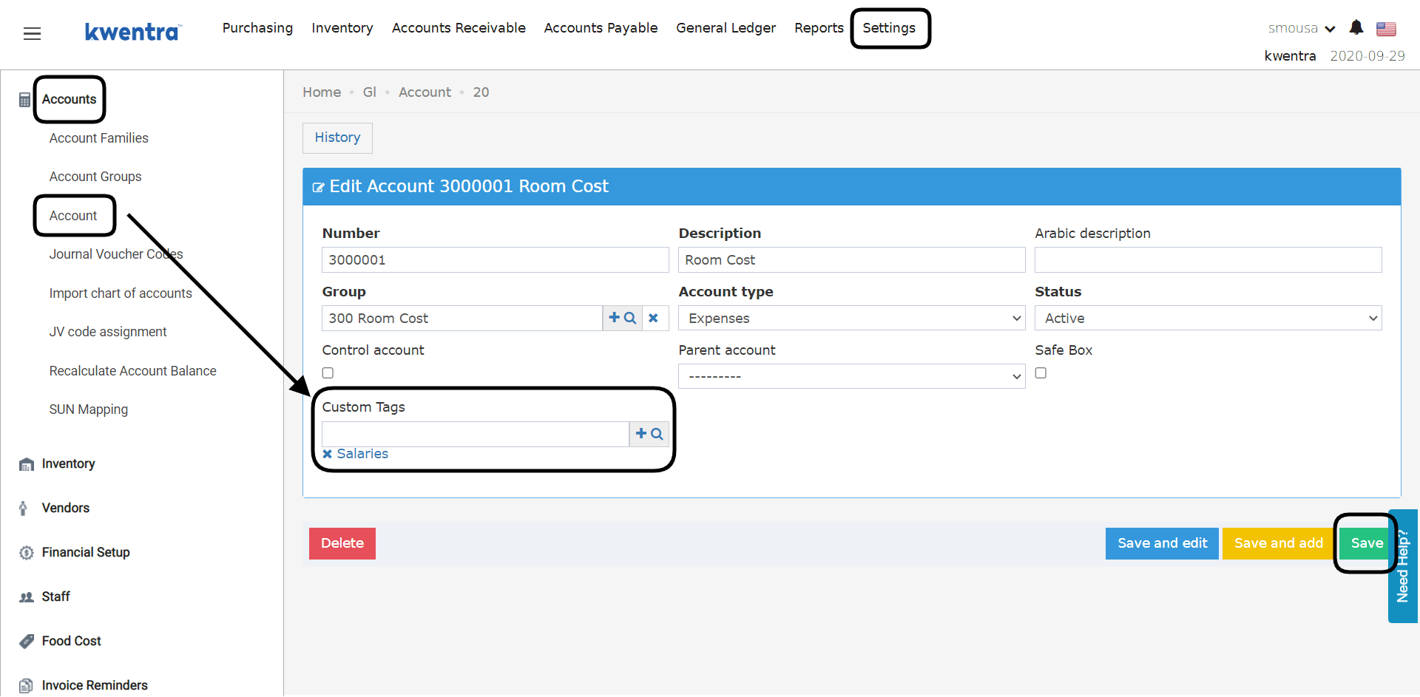Open the Status dropdown

(x=1208, y=318)
